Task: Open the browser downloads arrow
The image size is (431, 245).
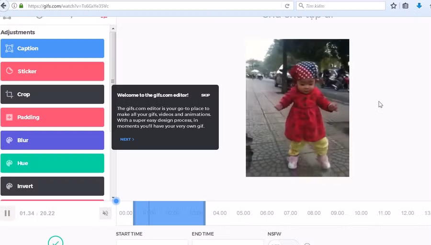Action: 419,6
